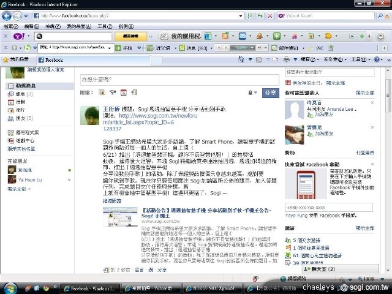Open 朋友 (5) friends in sidebar
This screenshot has width=392, height=294.
(x=20, y=118)
